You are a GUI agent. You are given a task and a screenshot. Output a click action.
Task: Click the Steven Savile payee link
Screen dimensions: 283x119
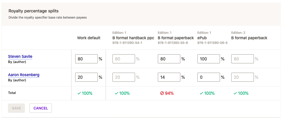(x=20, y=57)
